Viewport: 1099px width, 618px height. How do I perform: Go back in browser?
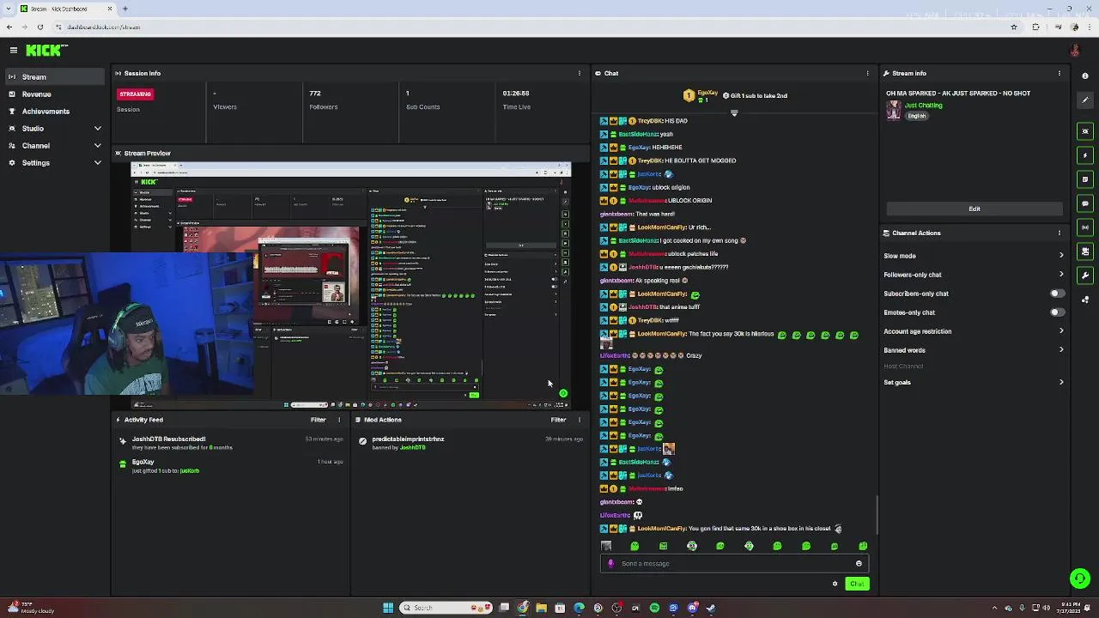(9, 27)
